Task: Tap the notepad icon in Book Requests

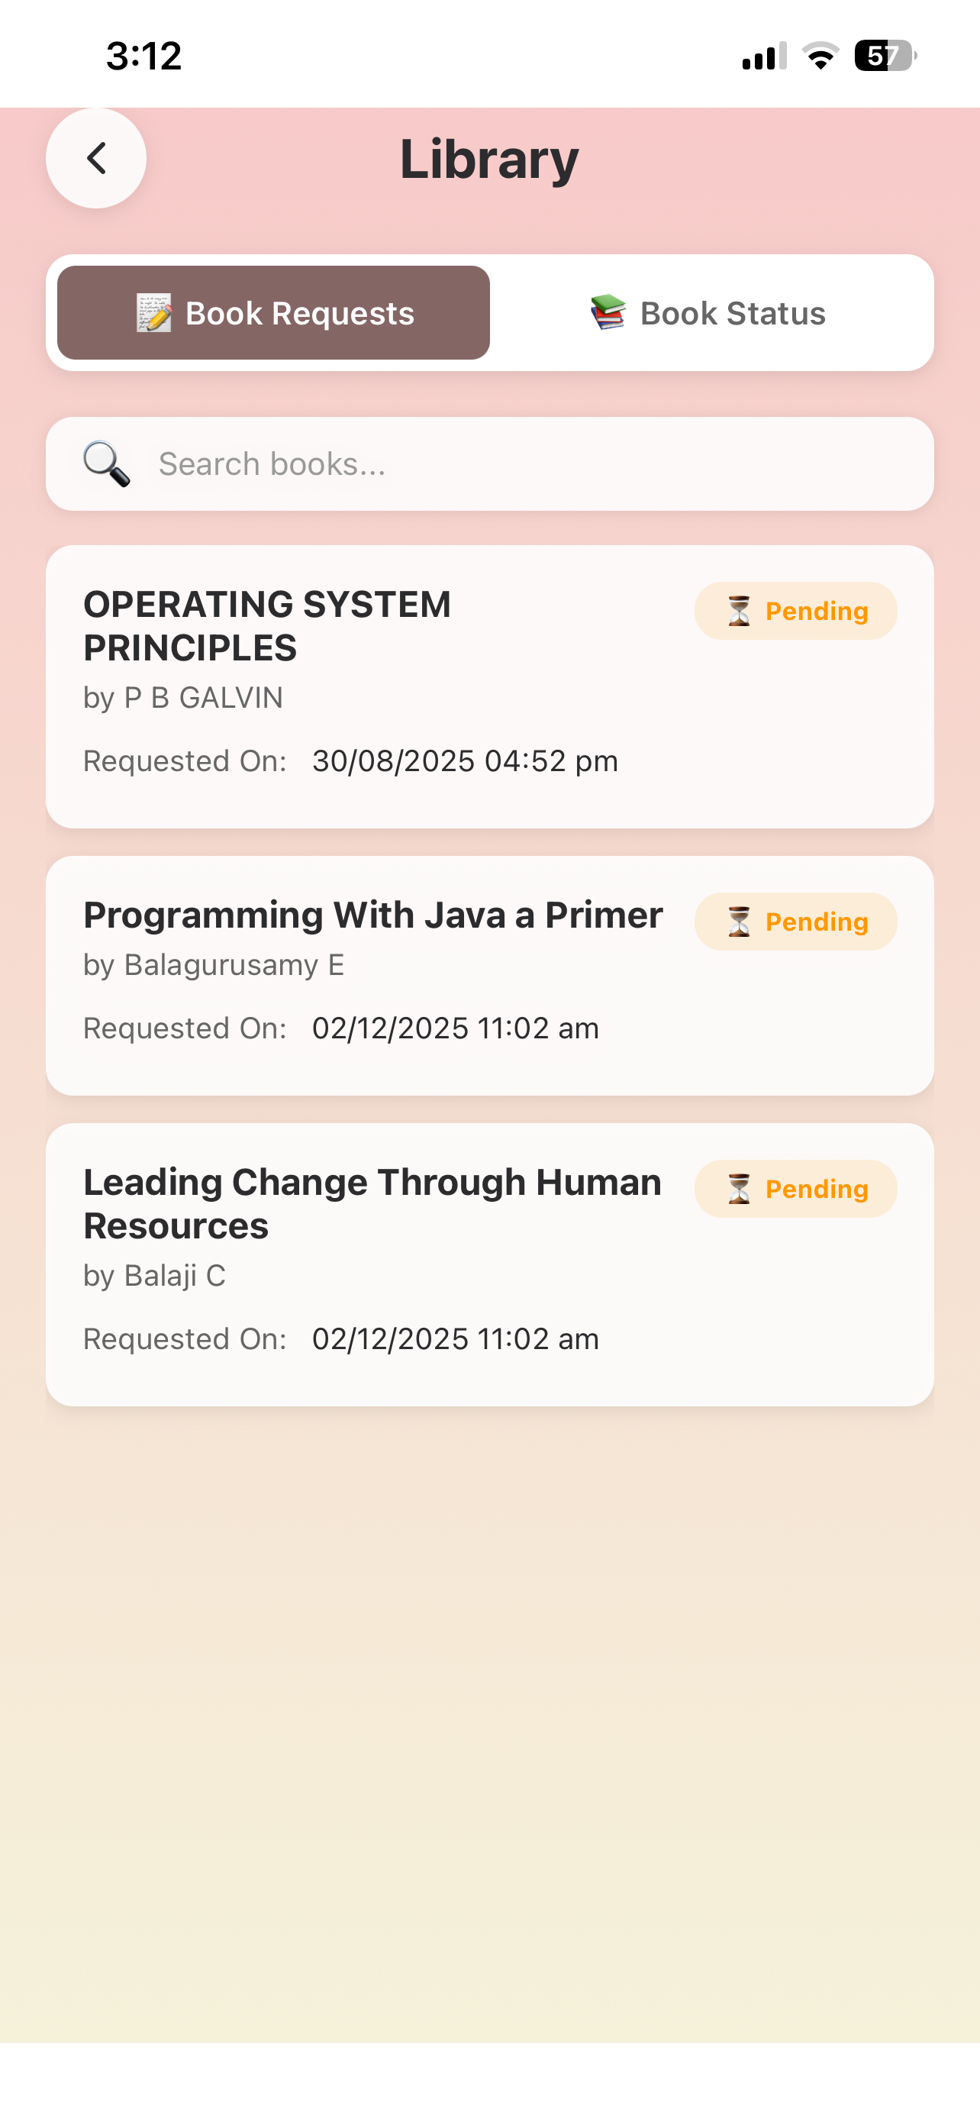Action: [x=154, y=313]
